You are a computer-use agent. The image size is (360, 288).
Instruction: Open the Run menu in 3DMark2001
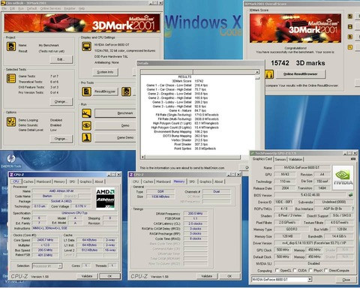[x=21, y=8]
